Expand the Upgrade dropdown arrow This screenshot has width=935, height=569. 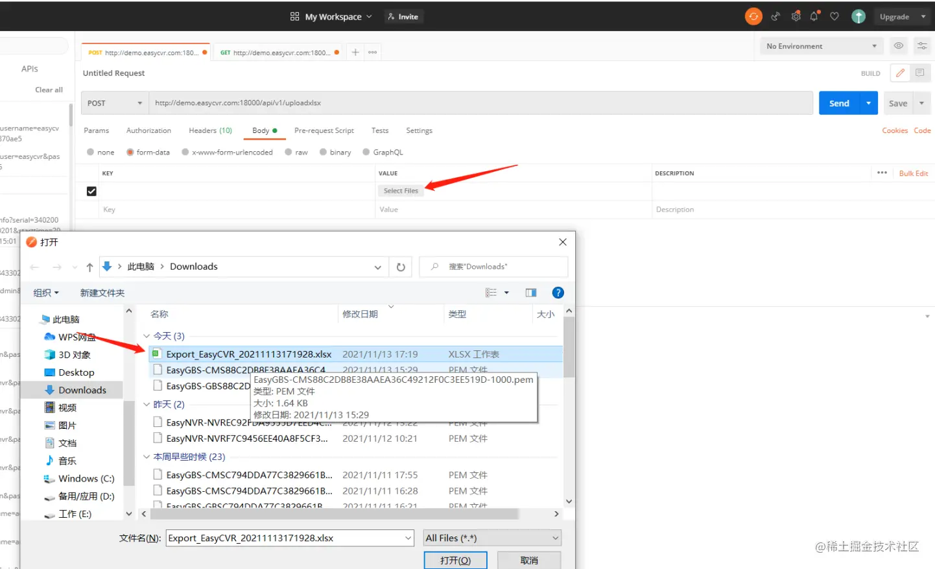click(923, 17)
